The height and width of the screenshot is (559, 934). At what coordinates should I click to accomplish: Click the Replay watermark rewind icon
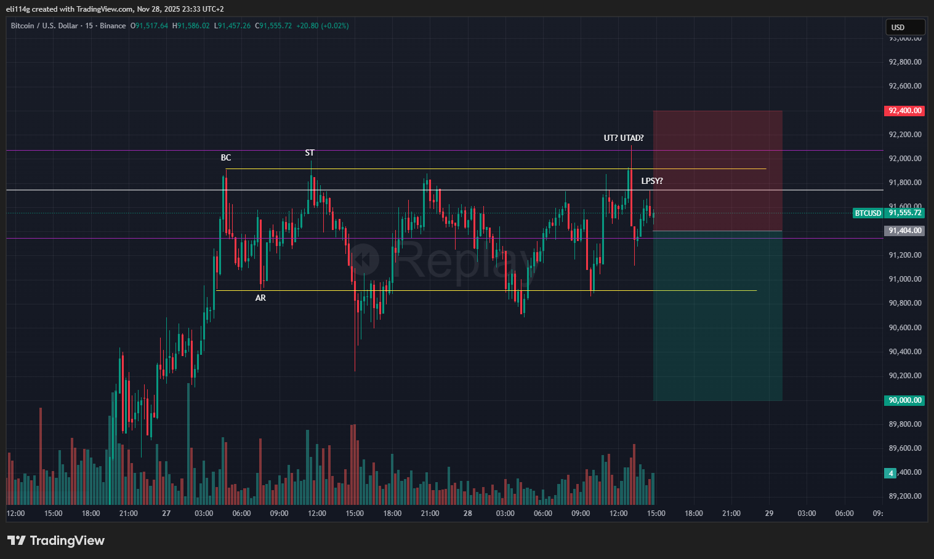365,259
